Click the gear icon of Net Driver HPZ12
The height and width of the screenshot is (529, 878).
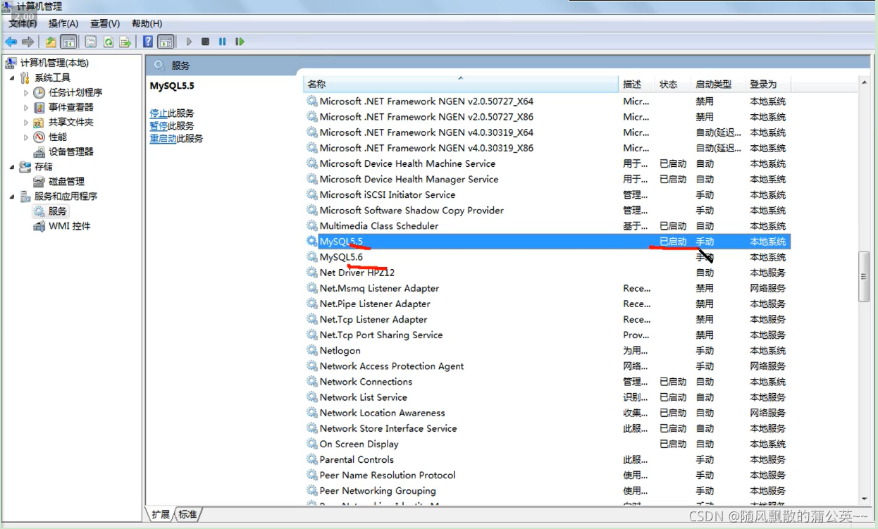click(x=312, y=273)
